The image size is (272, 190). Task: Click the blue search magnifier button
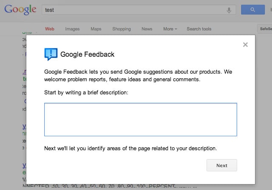pyautogui.click(x=253, y=10)
